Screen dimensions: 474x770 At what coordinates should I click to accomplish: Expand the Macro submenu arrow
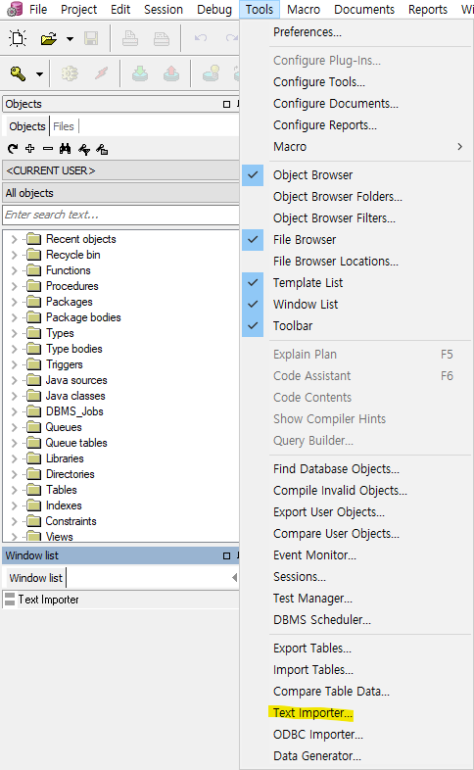459,146
